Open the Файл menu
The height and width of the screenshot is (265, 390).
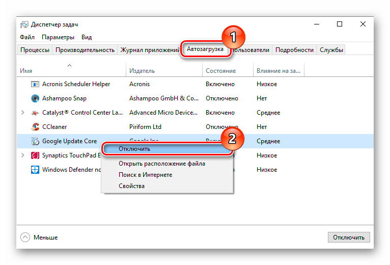pos(27,37)
